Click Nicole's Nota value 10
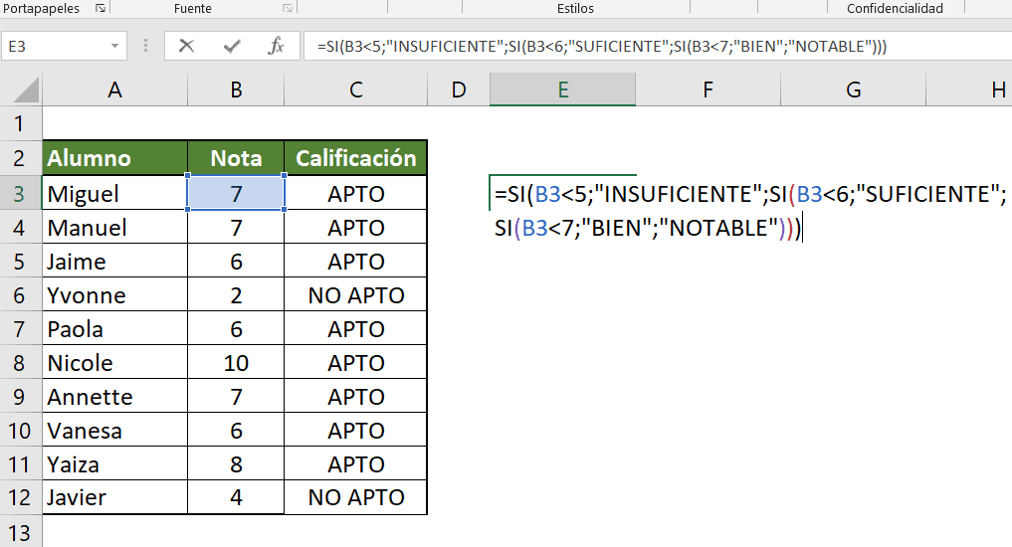 coord(236,363)
